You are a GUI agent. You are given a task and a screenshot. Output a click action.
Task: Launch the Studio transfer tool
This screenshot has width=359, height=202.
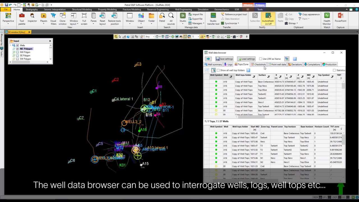(213, 19)
